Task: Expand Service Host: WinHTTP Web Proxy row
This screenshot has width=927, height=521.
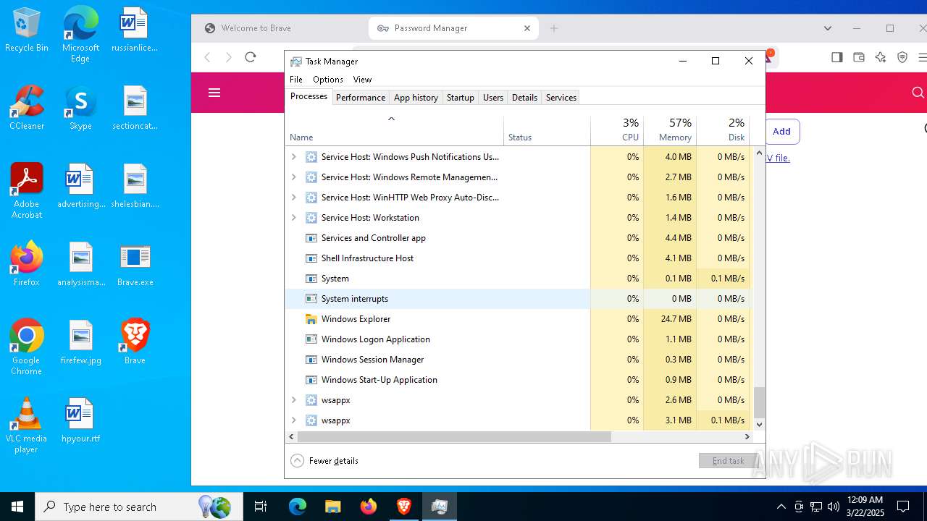Action: pyautogui.click(x=293, y=197)
